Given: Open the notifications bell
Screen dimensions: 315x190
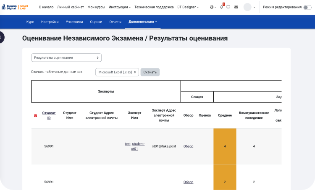Looking at the screenshot, I should click(x=222, y=7).
